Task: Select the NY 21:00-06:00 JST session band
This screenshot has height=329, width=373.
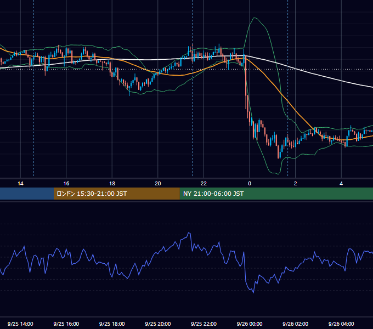Action: (276, 194)
